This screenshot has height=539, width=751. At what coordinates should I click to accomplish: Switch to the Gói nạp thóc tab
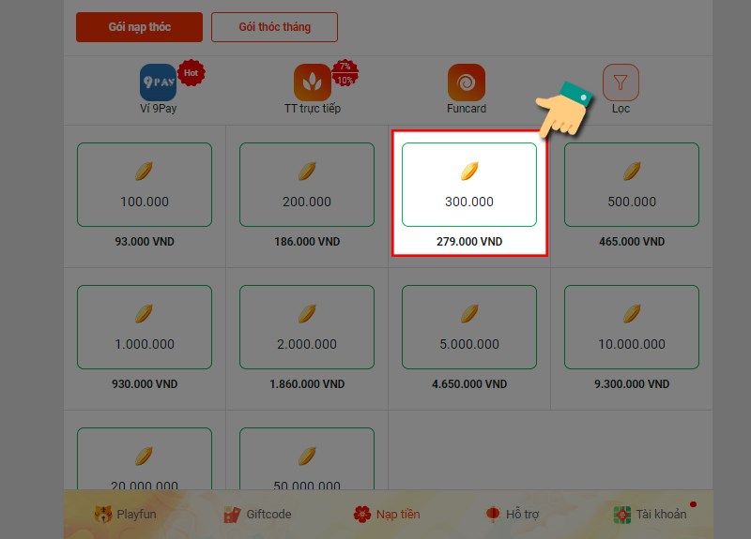(139, 27)
